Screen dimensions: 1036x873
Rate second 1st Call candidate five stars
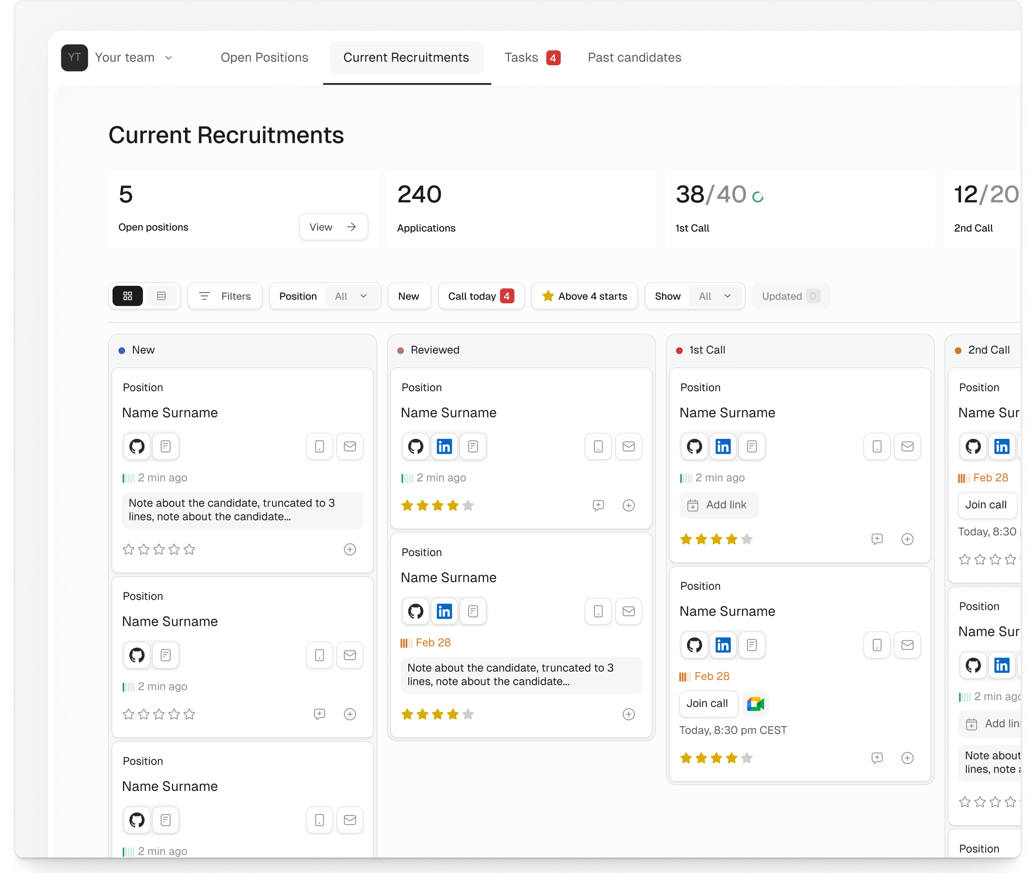tap(747, 758)
